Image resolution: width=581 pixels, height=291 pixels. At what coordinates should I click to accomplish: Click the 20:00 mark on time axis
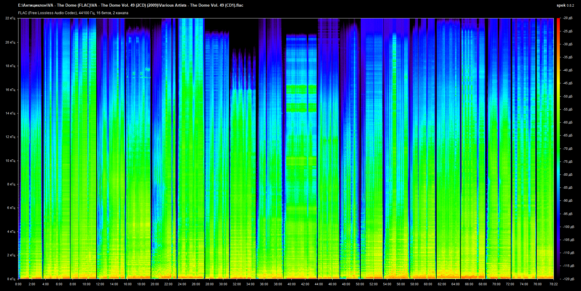pyautogui.click(x=155, y=284)
